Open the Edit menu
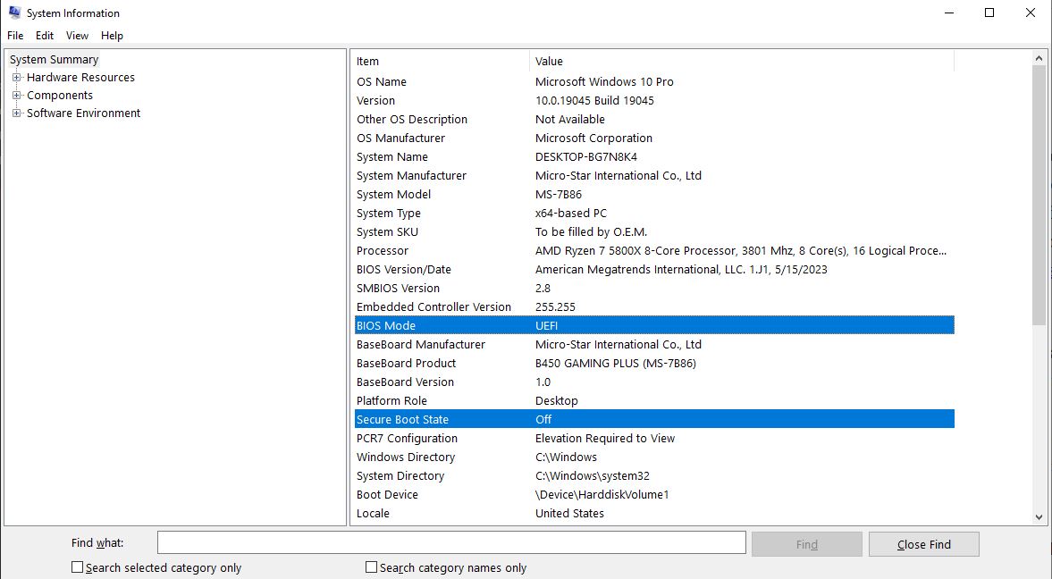The image size is (1052, 579). (x=45, y=36)
